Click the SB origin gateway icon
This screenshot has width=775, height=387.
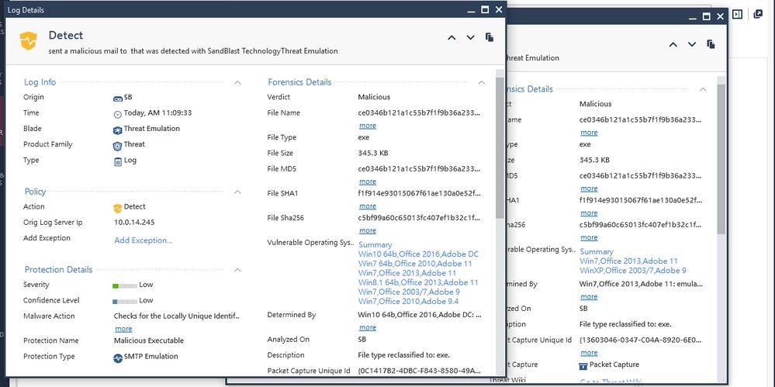pos(118,98)
